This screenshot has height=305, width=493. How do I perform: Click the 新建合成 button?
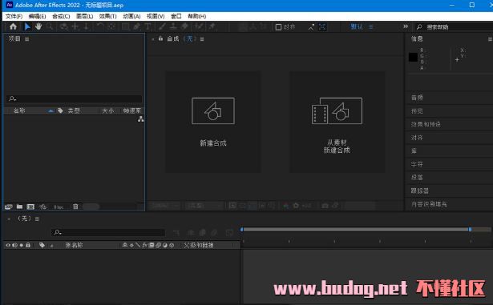(213, 122)
